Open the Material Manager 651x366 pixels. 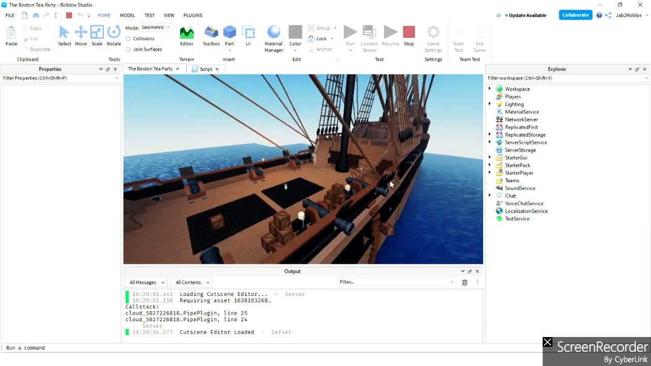coord(274,39)
